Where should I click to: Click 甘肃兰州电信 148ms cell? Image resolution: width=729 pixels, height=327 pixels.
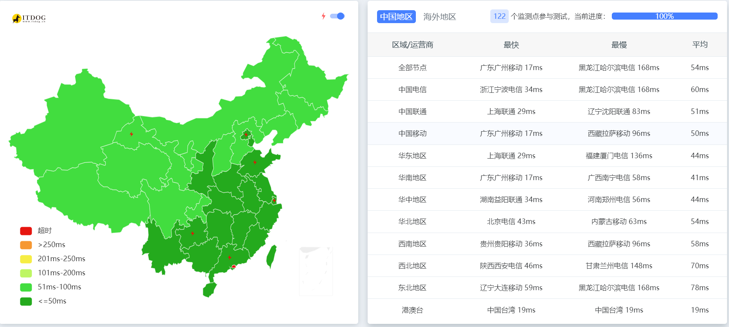point(619,266)
